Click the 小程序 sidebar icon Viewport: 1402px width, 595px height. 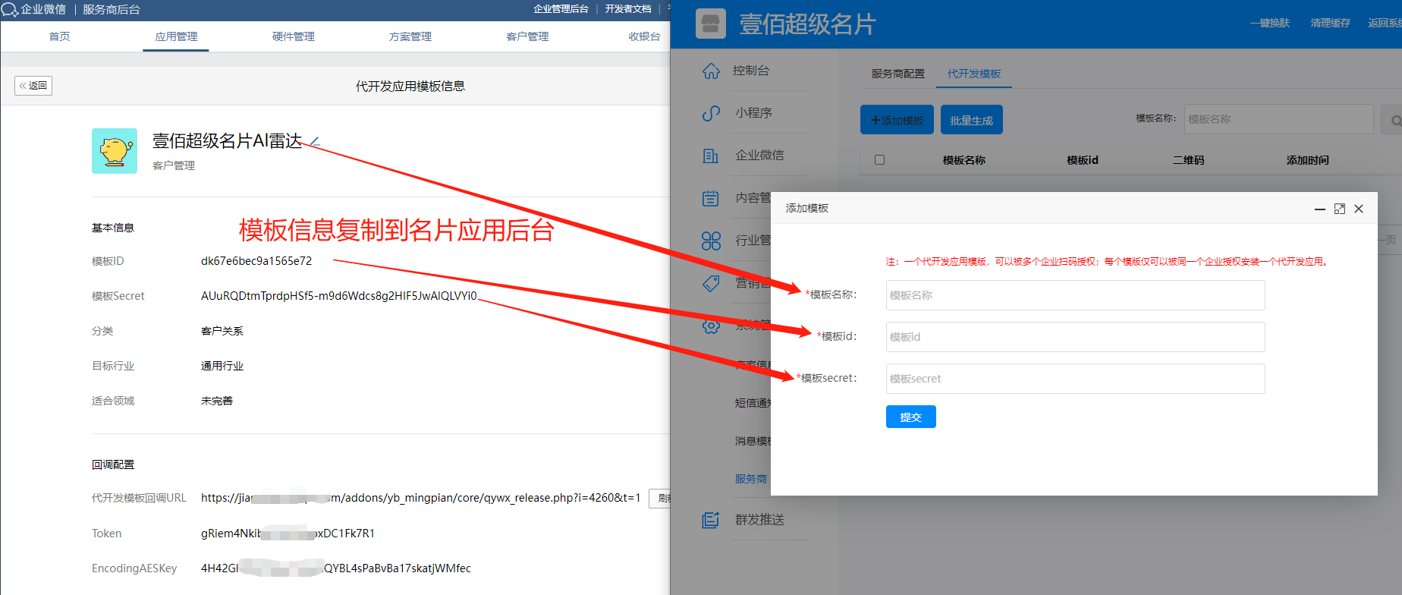(711, 113)
